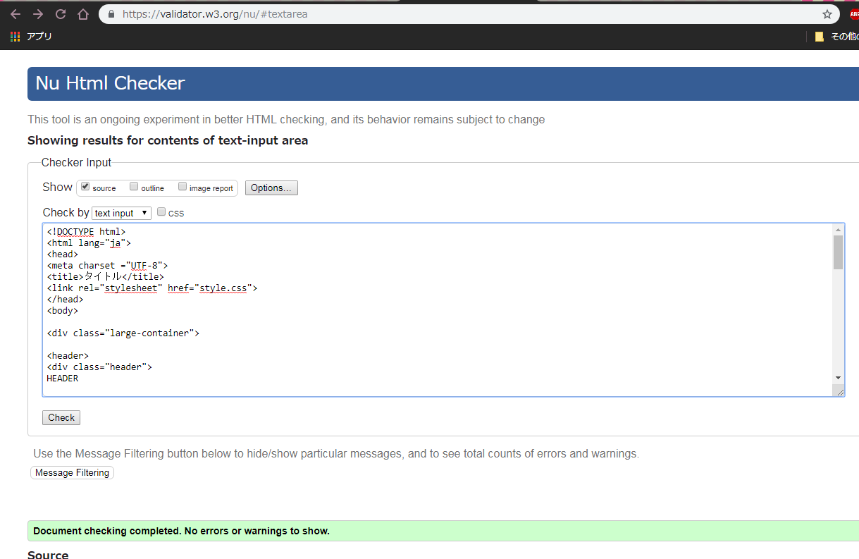Open the Check by text input dropdown

[121, 213]
